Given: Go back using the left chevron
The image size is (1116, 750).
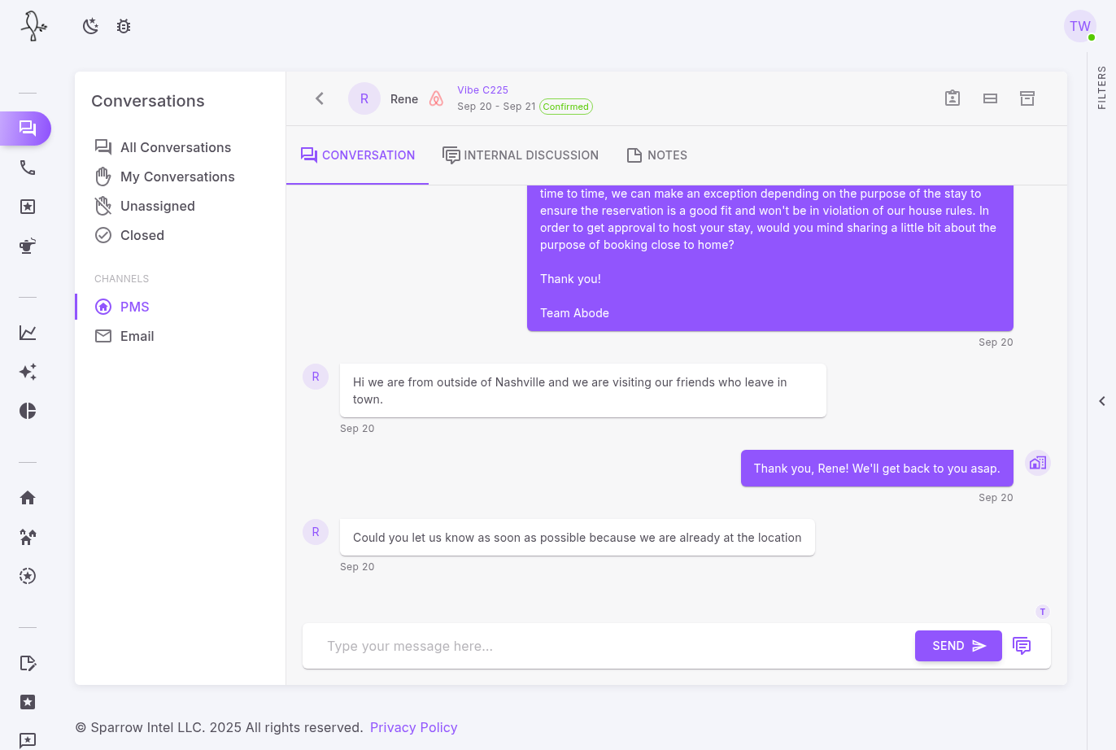Looking at the screenshot, I should tap(320, 98).
